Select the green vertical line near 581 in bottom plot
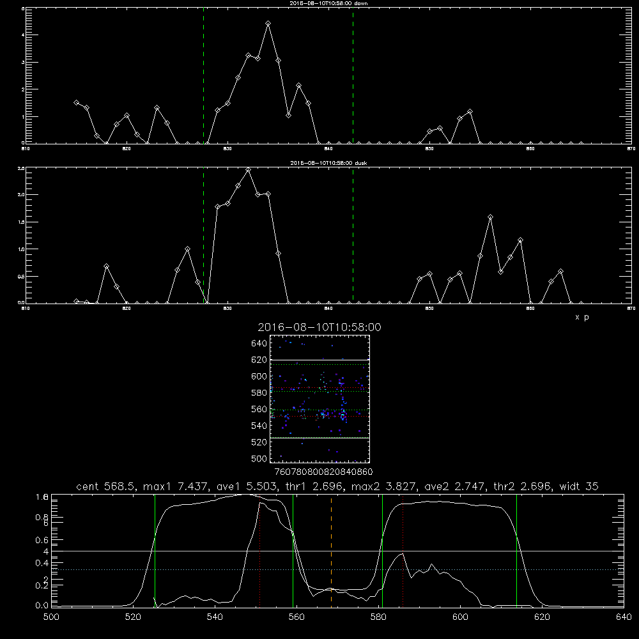 coord(382,551)
